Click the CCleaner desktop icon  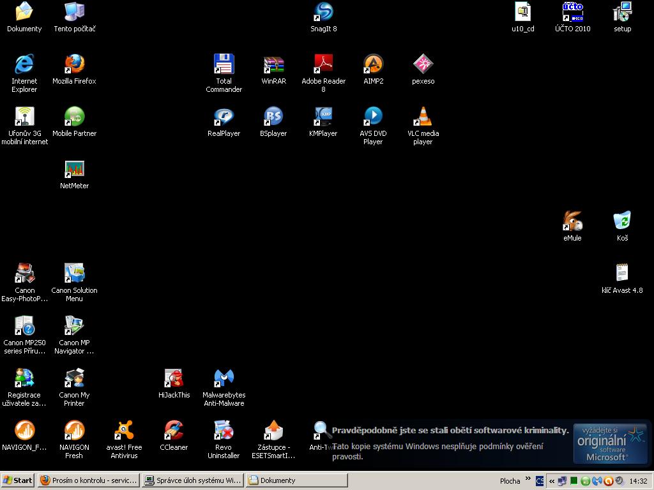[174, 430]
